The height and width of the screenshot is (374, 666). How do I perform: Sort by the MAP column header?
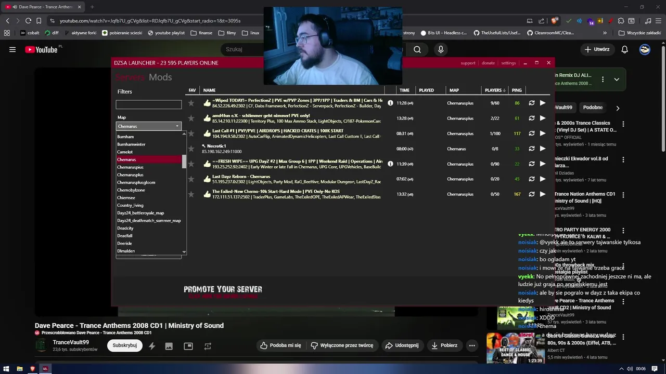click(x=454, y=90)
